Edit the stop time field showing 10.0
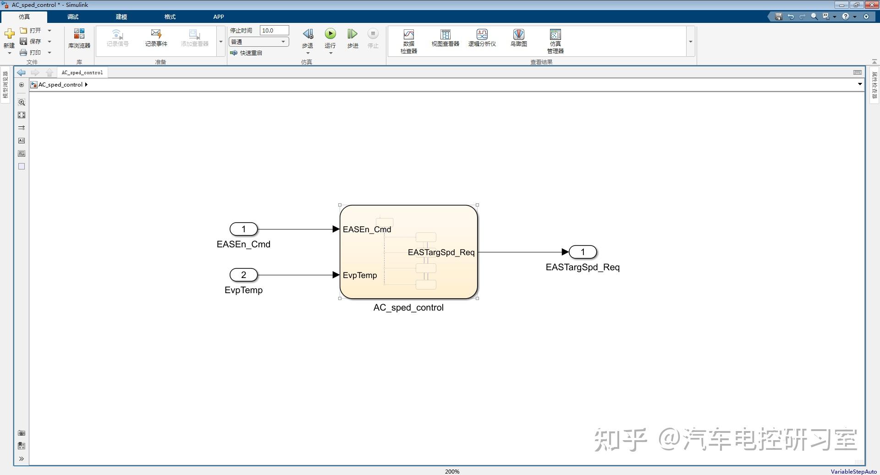The image size is (880, 475). coord(274,30)
